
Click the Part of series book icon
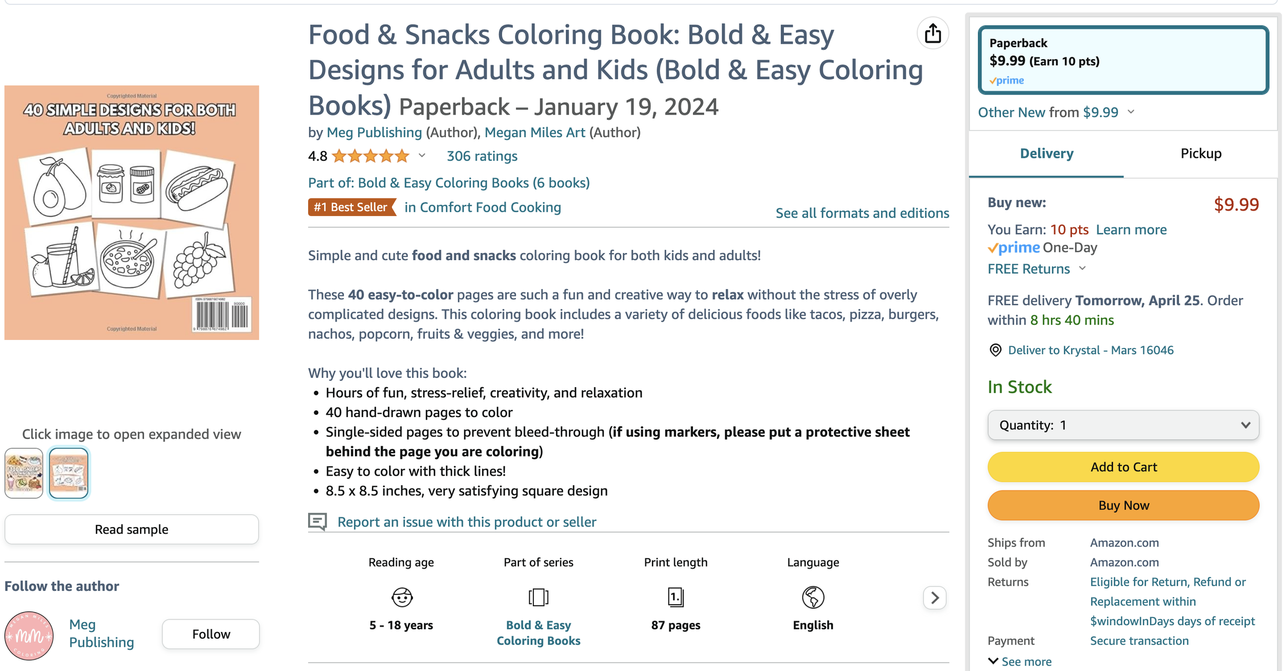[x=538, y=597]
